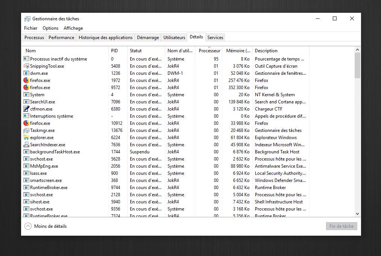Select the Outil Capture d'écran description
The height and width of the screenshot is (256, 381).
(276, 66)
